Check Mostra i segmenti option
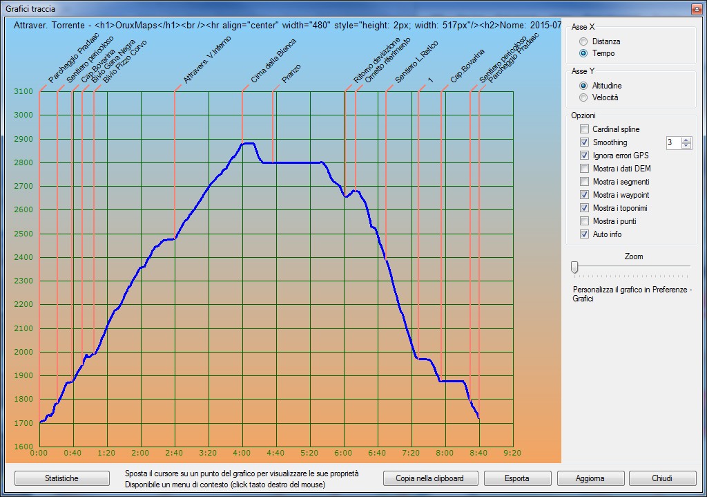This screenshot has width=707, height=497. click(x=585, y=182)
